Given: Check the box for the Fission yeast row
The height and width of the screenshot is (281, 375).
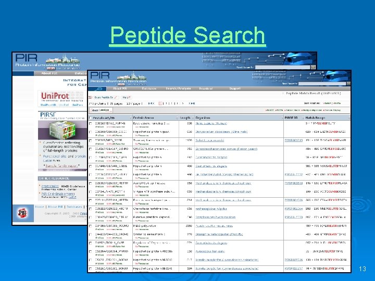Looking at the screenshot, I should coord(91,149).
